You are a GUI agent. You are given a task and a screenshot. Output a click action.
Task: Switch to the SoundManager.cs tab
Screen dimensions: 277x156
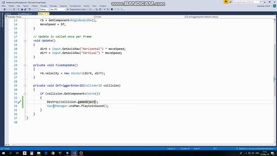(25, 14)
